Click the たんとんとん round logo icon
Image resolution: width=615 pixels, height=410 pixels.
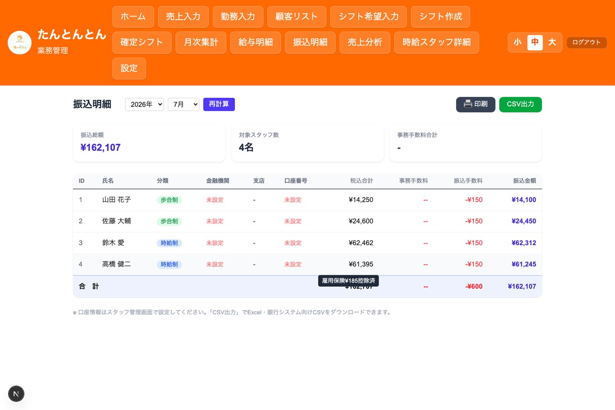(20, 42)
